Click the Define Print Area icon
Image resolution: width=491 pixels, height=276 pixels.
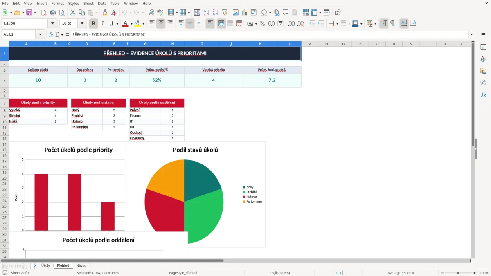(306, 13)
